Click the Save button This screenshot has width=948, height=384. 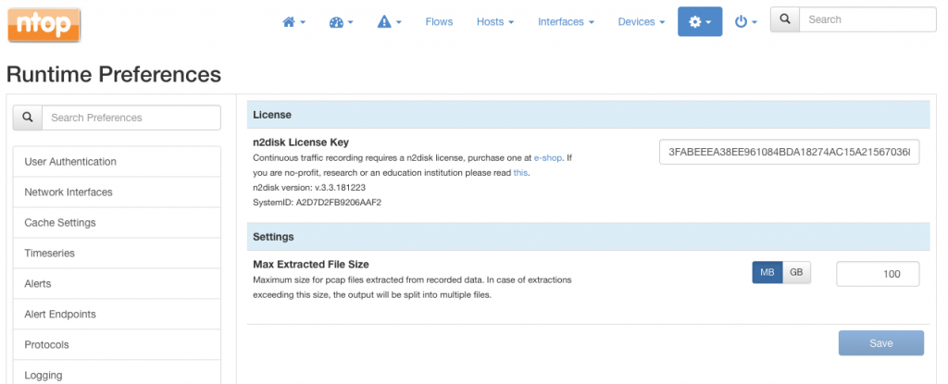point(881,343)
